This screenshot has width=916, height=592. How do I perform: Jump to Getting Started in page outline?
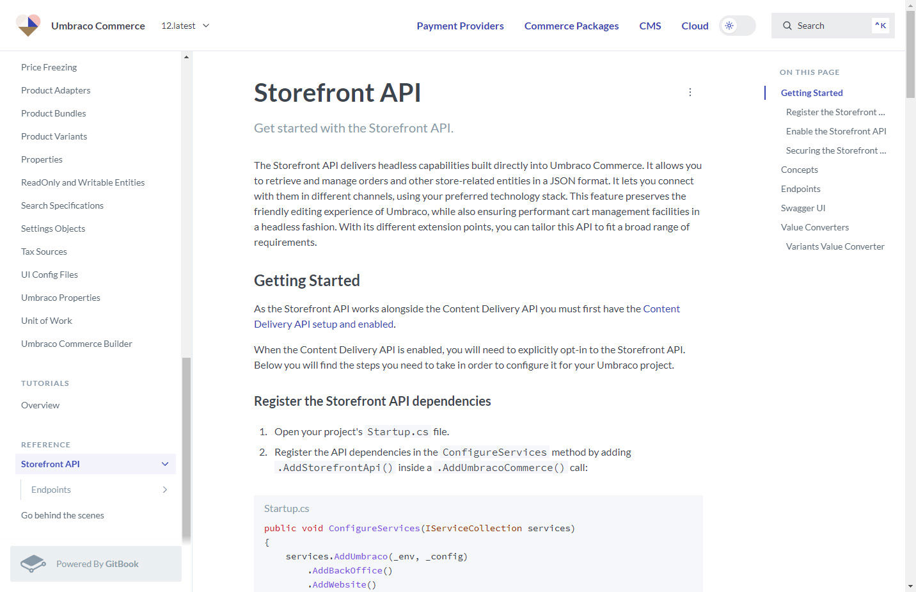812,93
